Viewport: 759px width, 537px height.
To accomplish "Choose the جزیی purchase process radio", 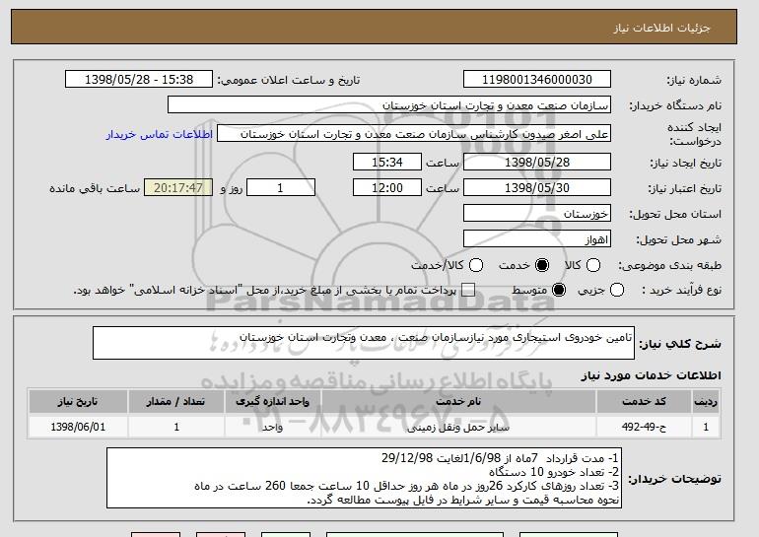I will click(617, 290).
